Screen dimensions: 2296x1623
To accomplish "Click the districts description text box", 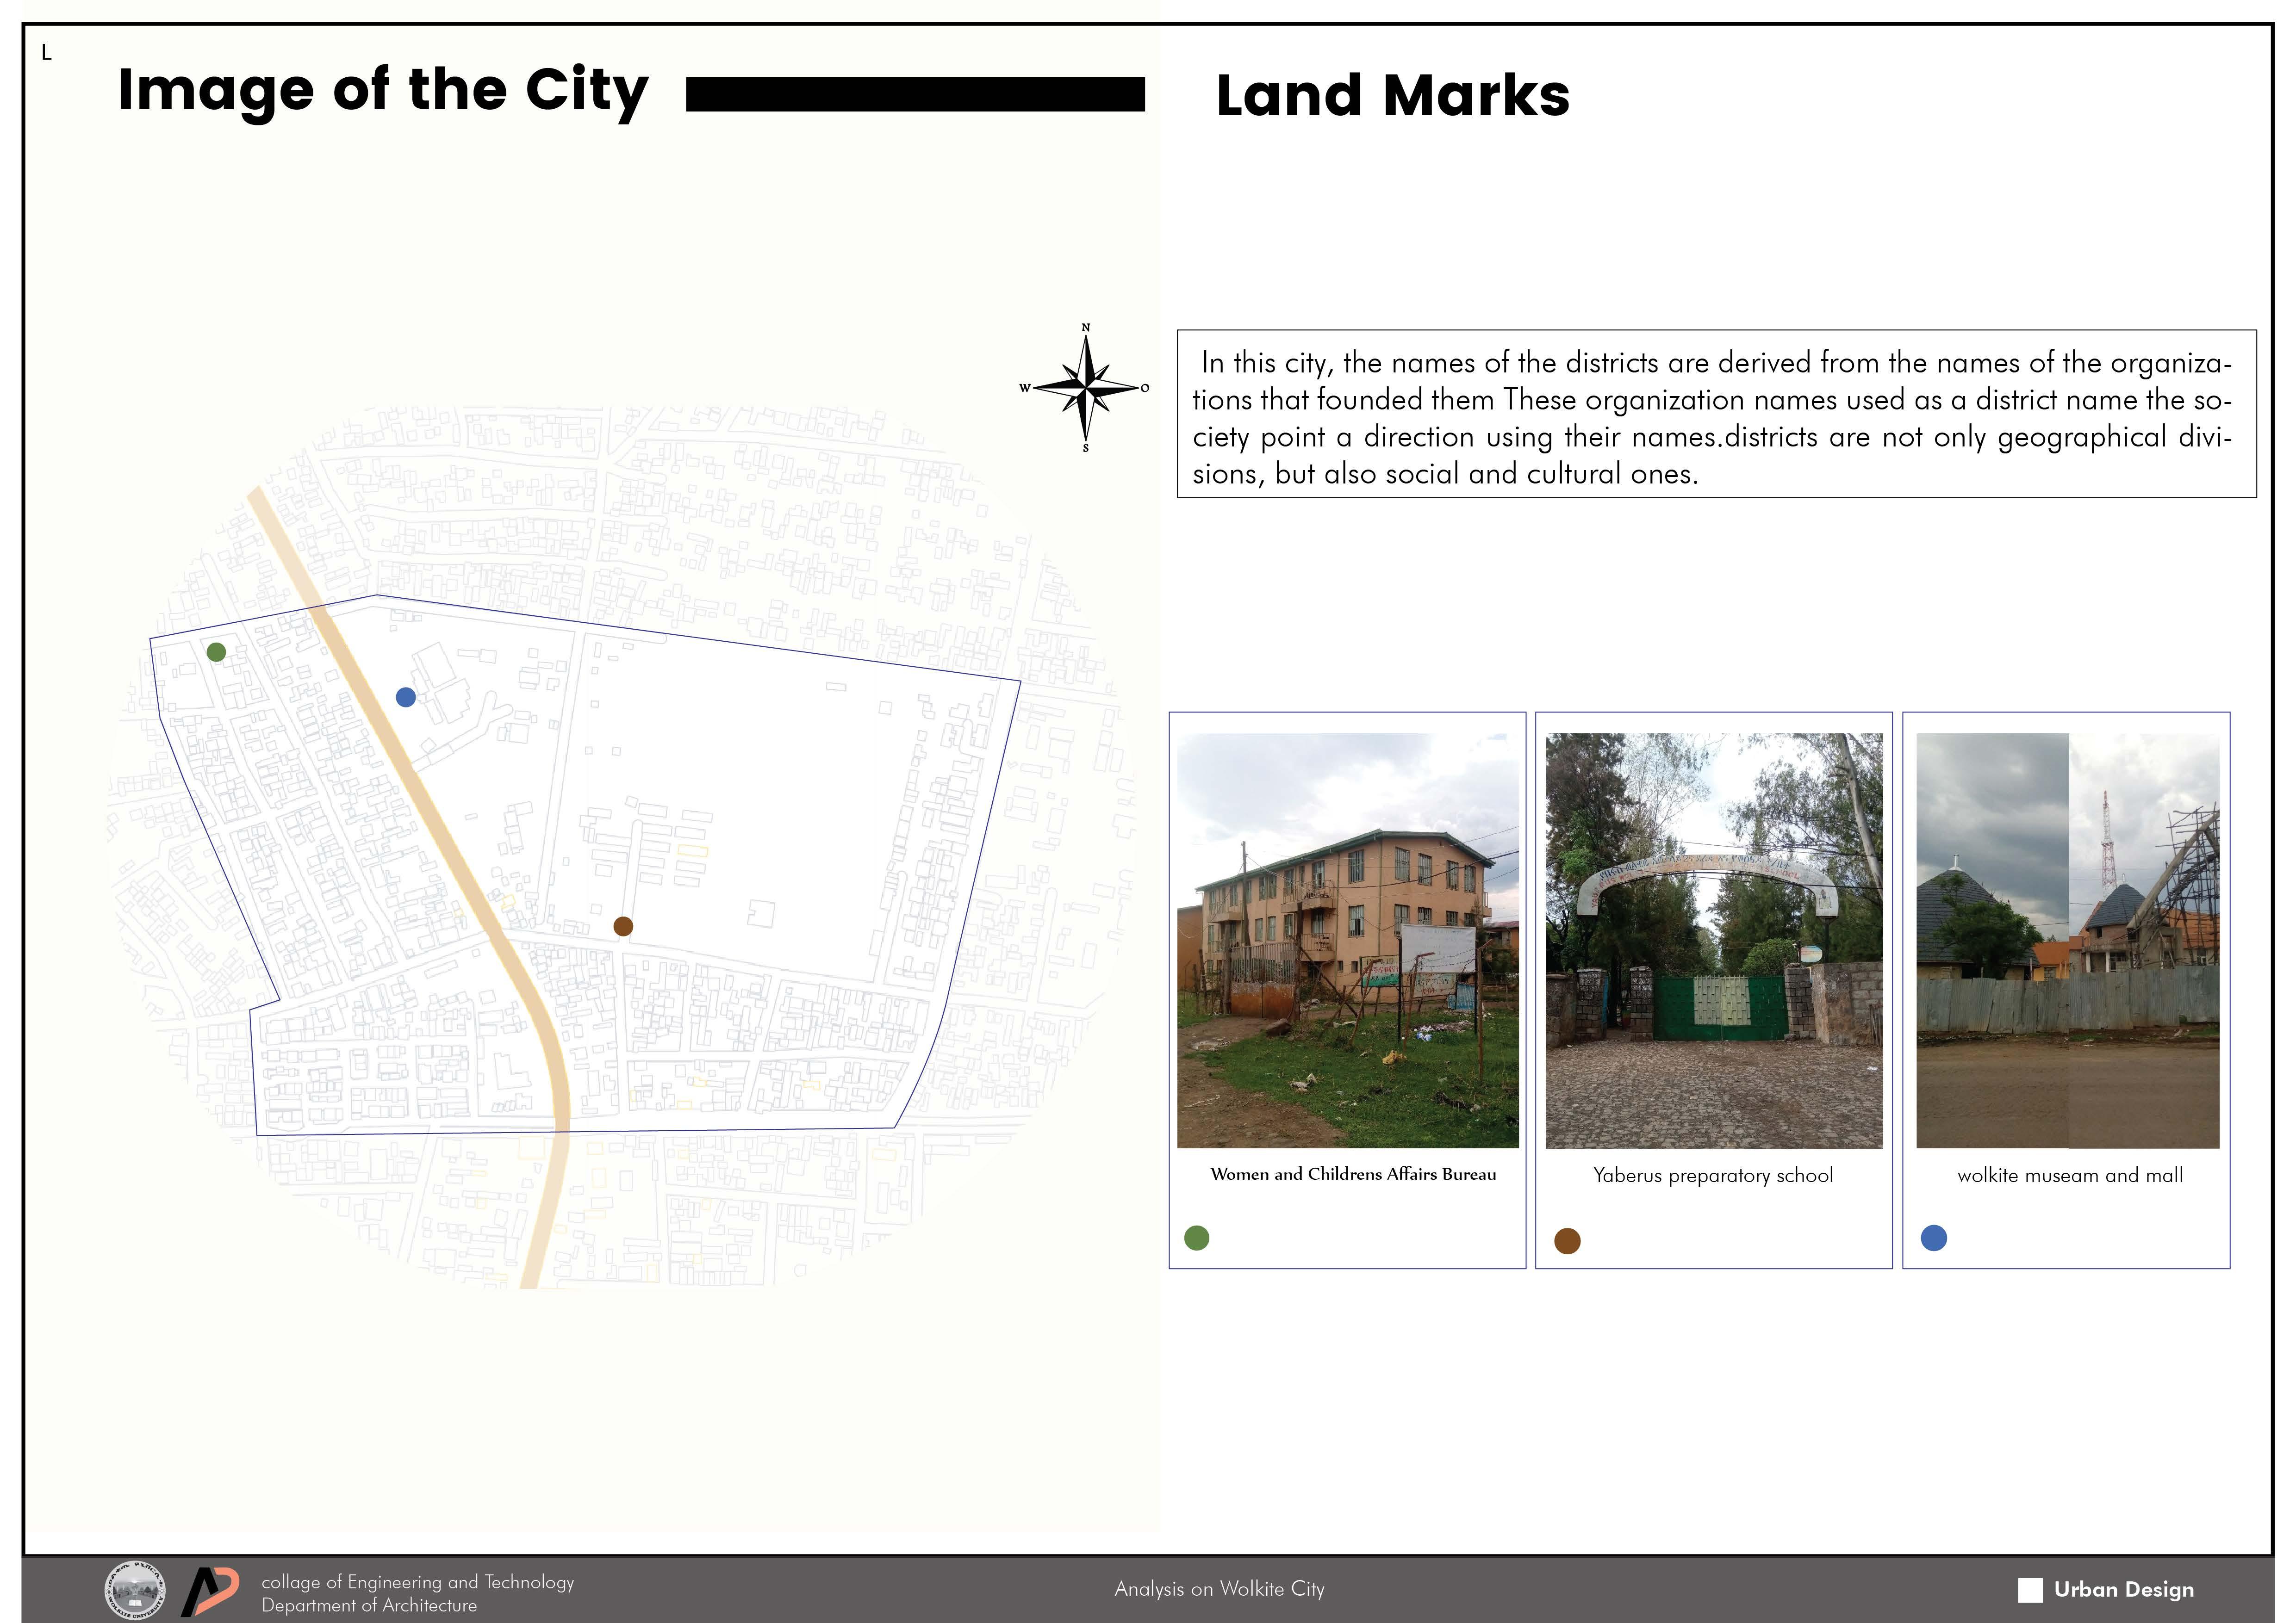I will [1716, 414].
